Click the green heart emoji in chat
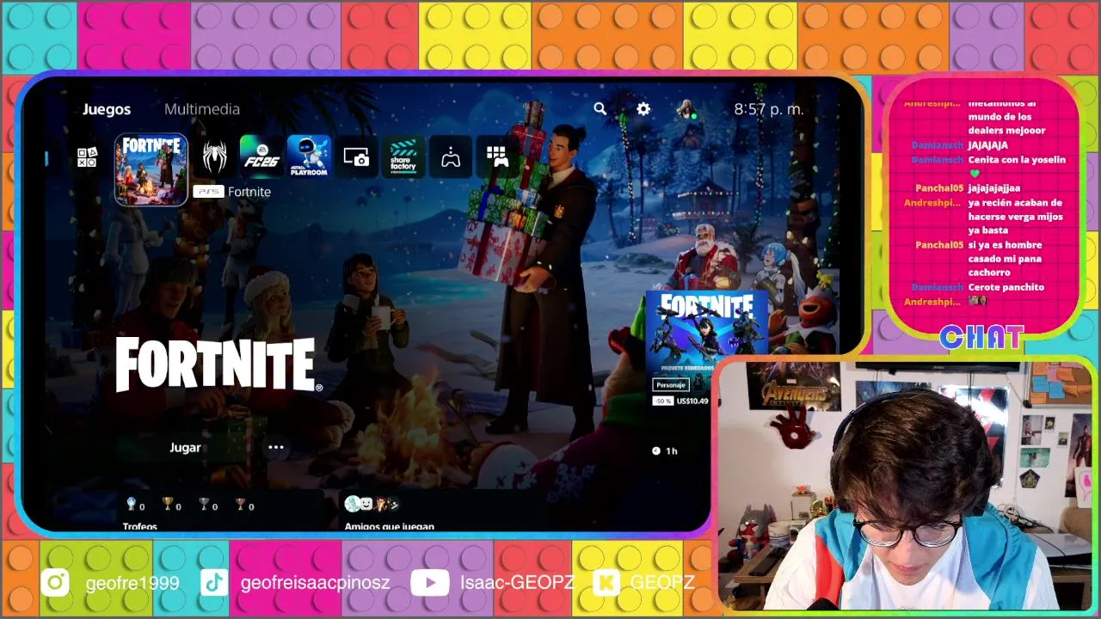This screenshot has height=619, width=1101. point(975,174)
